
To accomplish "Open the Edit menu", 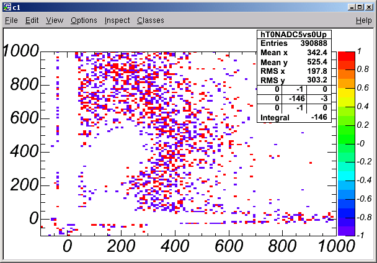I will coord(32,20).
